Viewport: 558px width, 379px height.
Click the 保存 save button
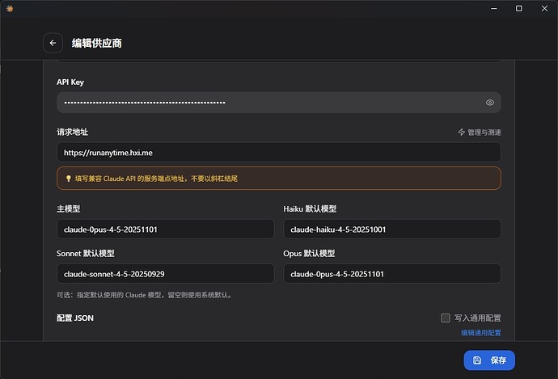pos(489,360)
